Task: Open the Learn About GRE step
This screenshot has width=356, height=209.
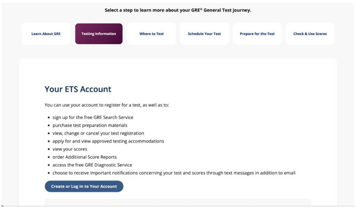Action: 46,34
